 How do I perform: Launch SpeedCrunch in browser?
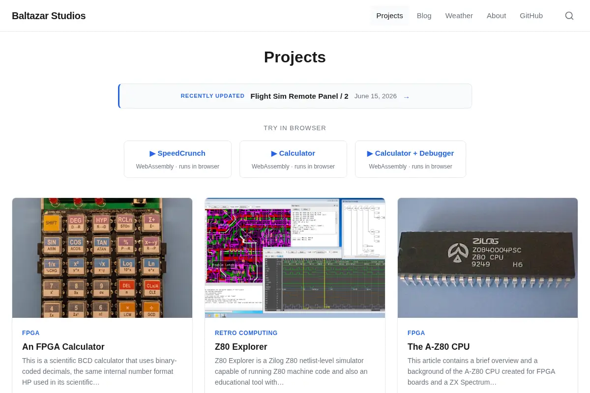coord(177,159)
